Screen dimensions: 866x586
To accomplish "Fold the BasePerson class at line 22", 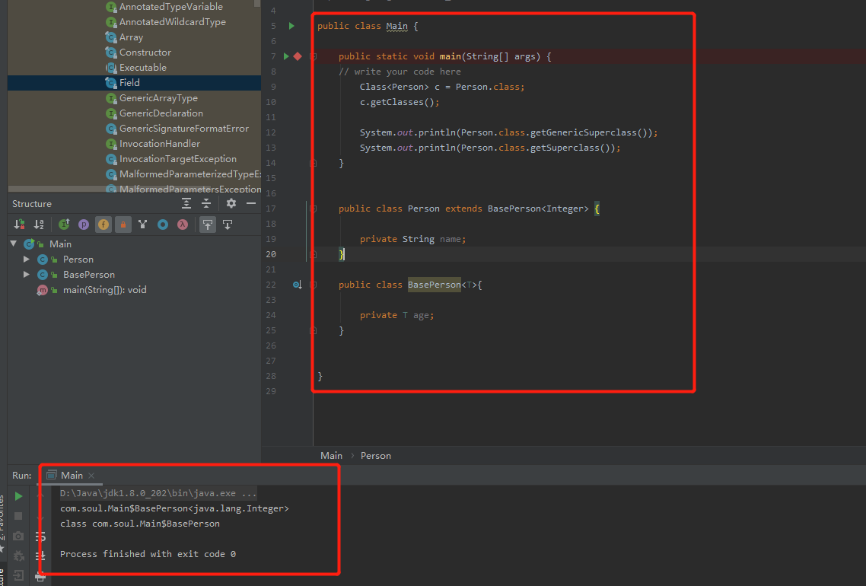I will tap(314, 285).
